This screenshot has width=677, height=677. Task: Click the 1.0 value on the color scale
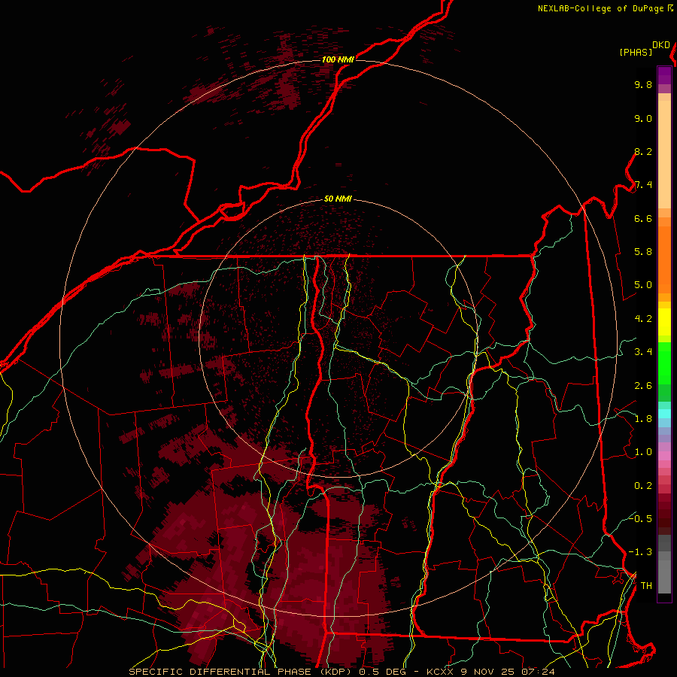[x=643, y=452]
